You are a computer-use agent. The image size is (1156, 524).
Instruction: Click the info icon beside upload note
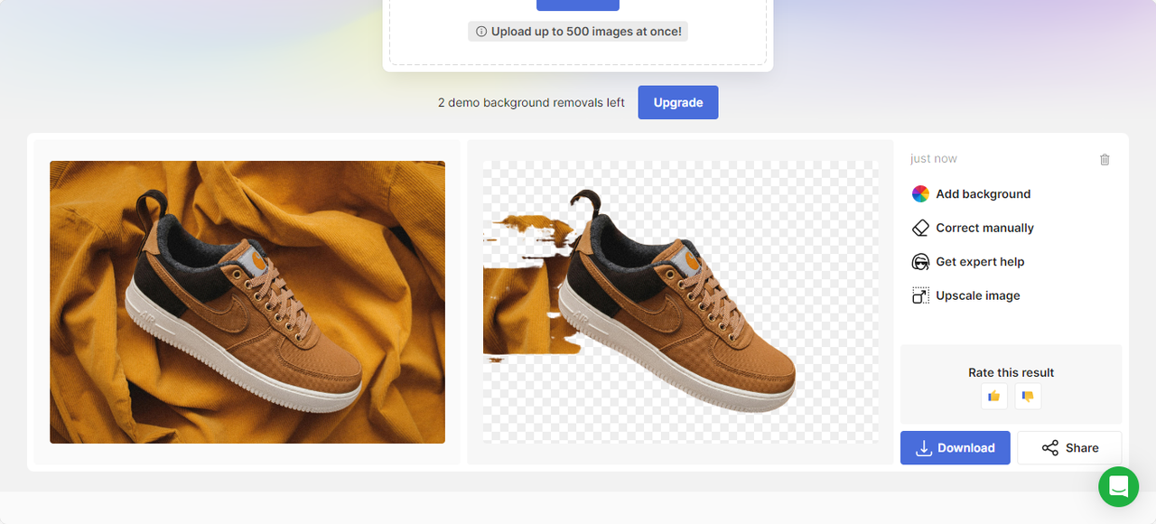(481, 32)
